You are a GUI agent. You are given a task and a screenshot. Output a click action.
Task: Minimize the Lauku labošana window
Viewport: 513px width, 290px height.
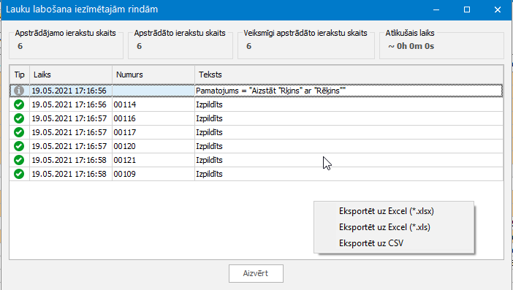click(x=436, y=9)
